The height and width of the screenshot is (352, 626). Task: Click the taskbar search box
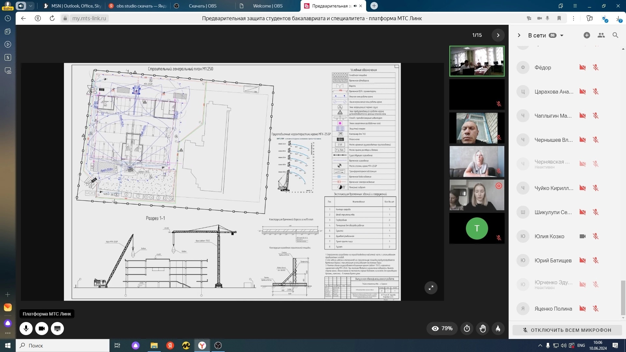tap(63, 345)
